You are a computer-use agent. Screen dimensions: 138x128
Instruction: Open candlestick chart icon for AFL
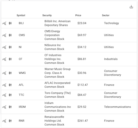(10, 85)
